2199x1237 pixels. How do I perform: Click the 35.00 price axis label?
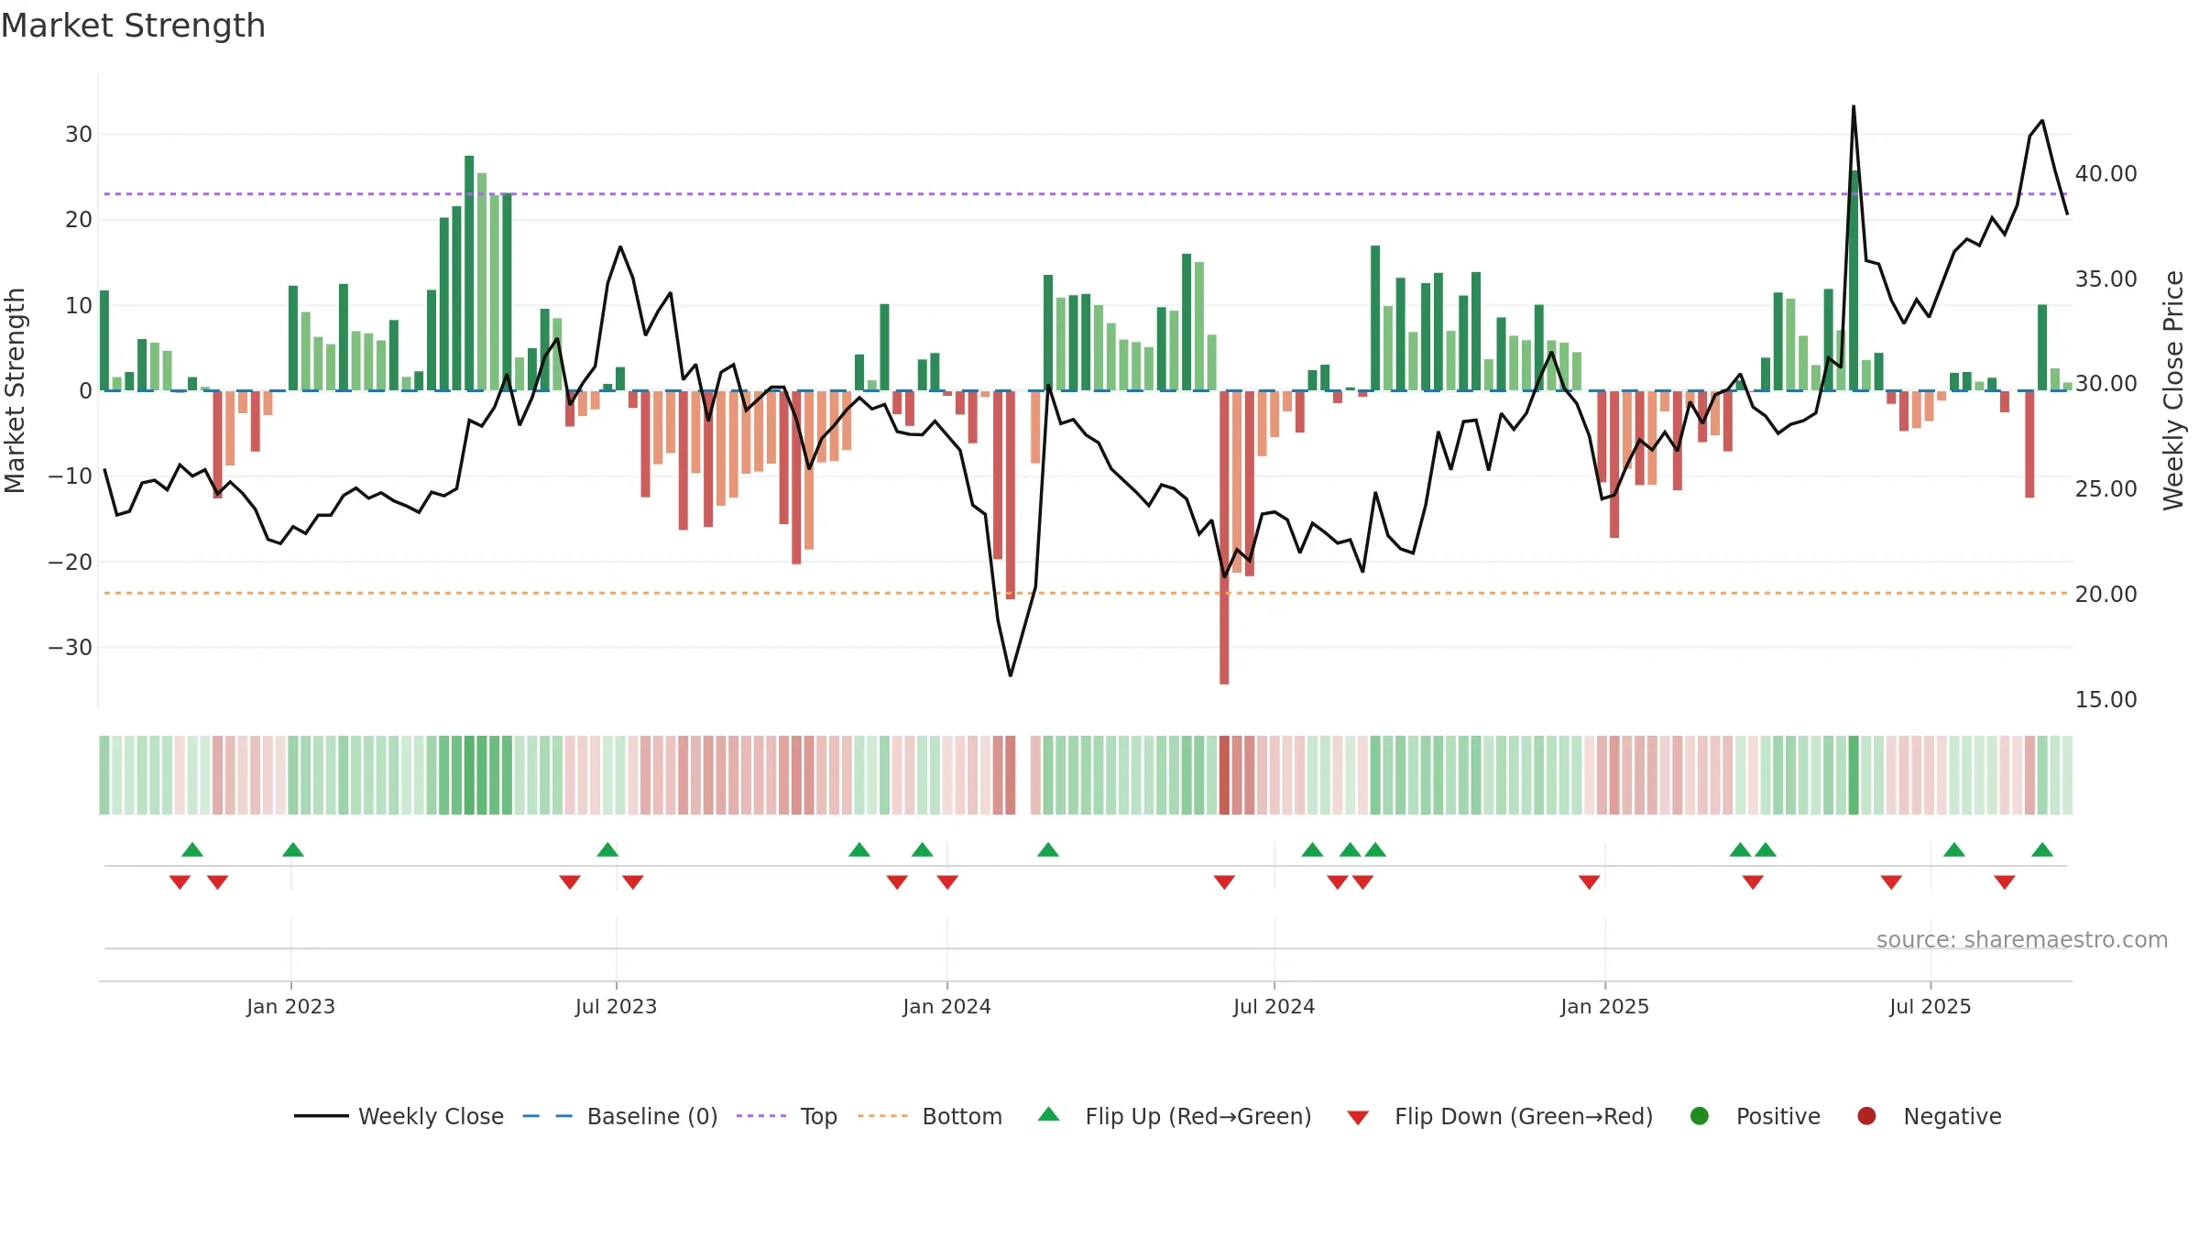(x=2106, y=279)
